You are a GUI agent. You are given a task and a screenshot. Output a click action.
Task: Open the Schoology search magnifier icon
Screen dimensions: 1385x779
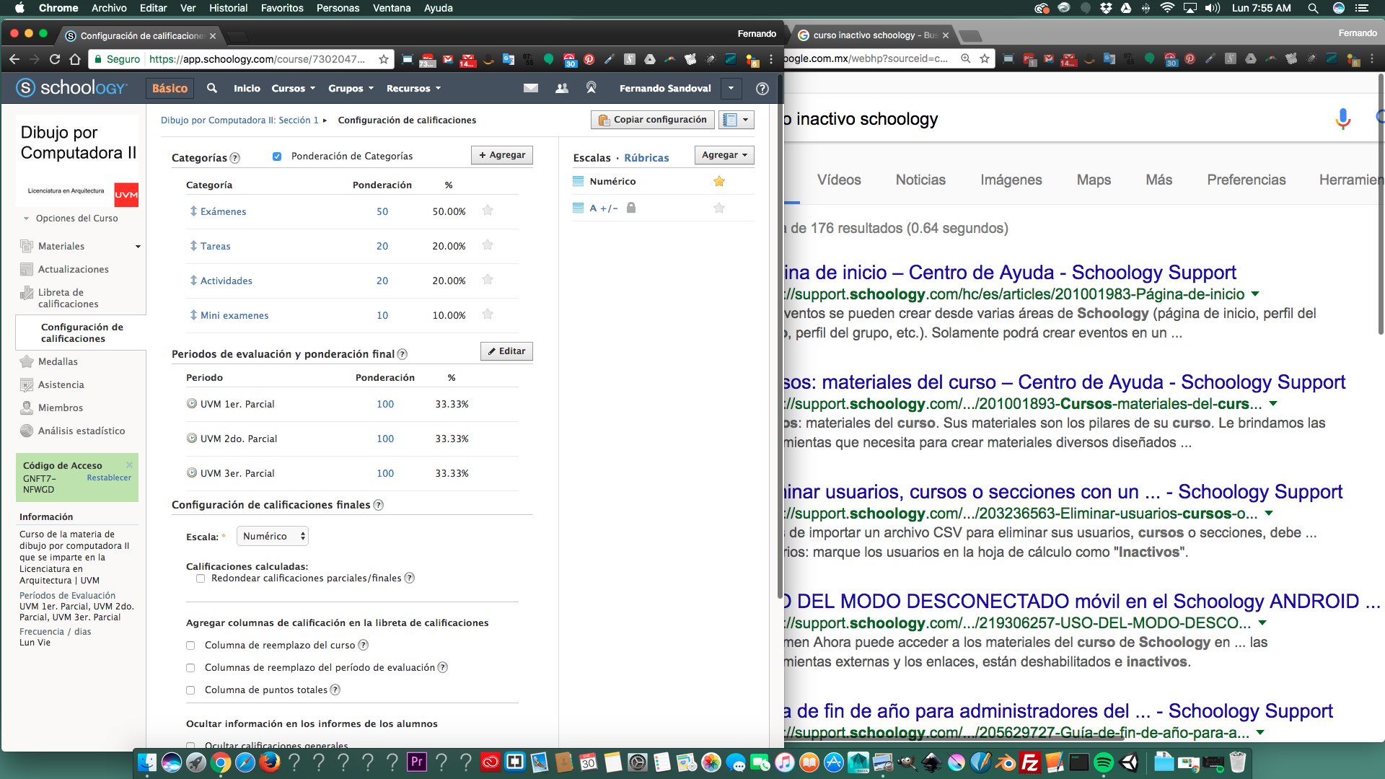coord(212,88)
